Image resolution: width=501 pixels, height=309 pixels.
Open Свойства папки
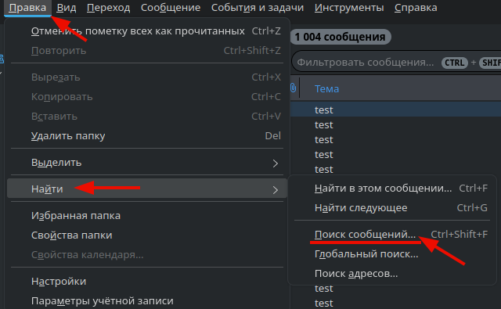tap(147, 235)
